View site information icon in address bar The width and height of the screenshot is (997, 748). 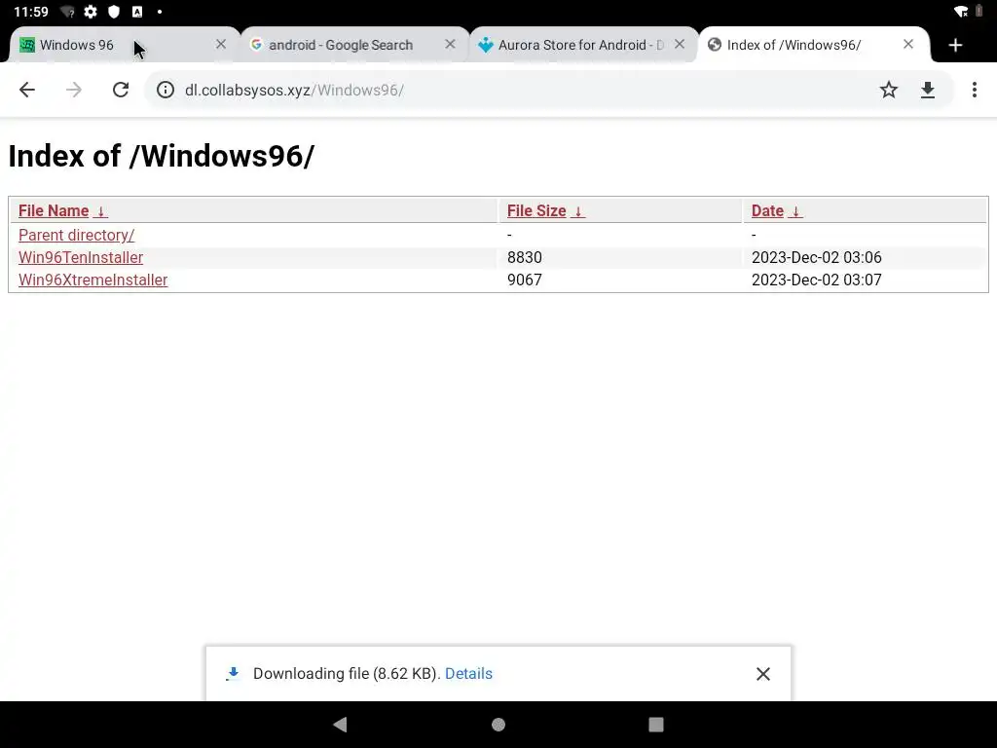166,90
